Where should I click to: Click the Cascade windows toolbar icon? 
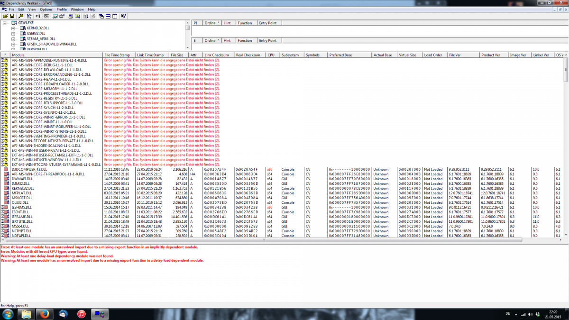(x=101, y=16)
